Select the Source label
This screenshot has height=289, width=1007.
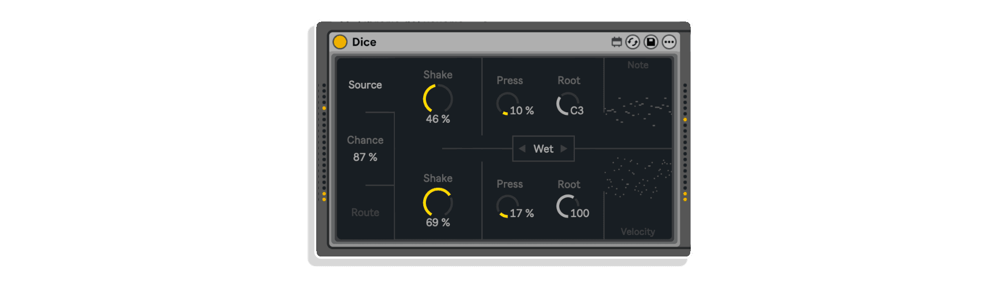pyautogui.click(x=365, y=85)
